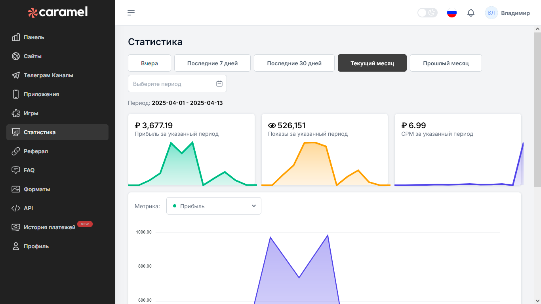Click the green dot in Метрика dropdown
Viewport: 541px width, 304px height.
(x=175, y=206)
